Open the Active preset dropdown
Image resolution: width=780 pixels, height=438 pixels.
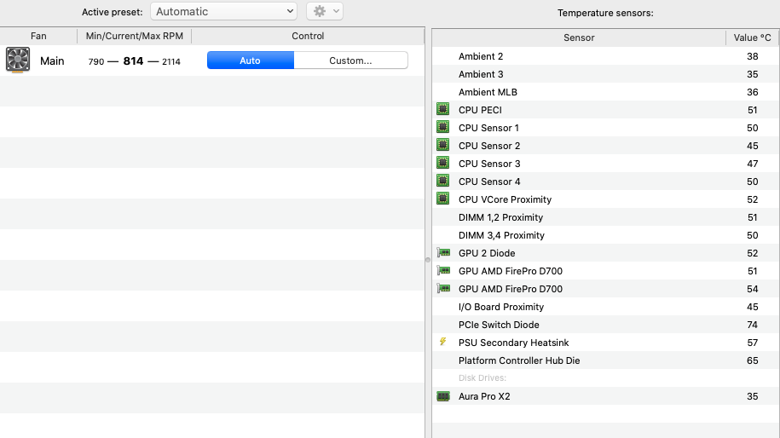point(223,12)
